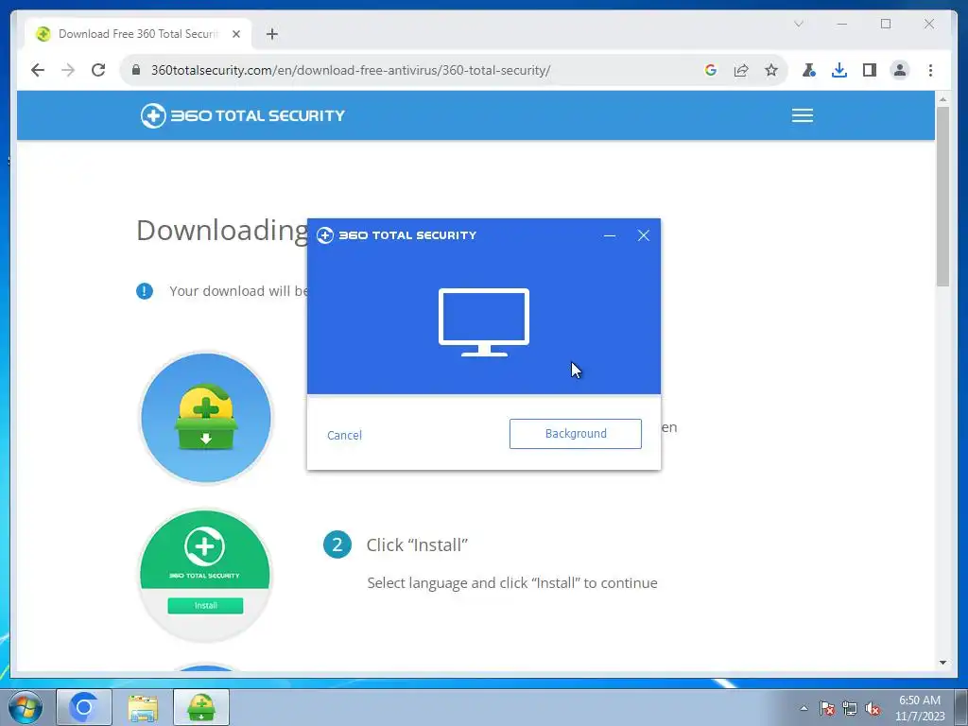Click the browser forward arrow
This screenshot has width=968, height=726.
(x=68, y=70)
